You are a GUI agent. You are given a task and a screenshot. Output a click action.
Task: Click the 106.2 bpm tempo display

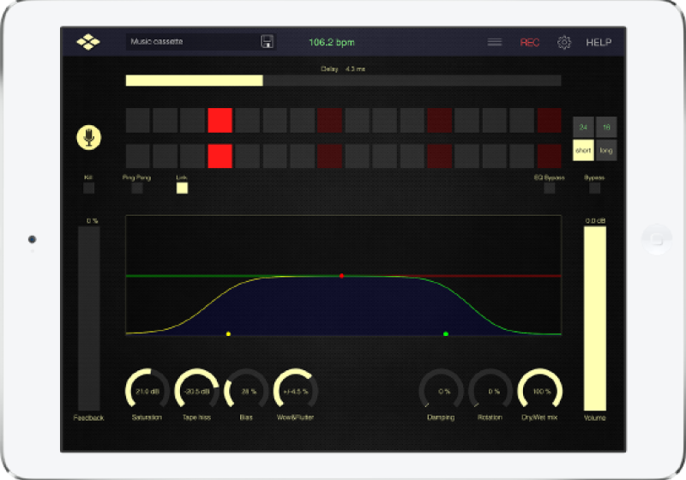coord(331,42)
